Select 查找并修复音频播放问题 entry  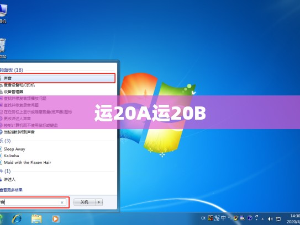point(25,99)
